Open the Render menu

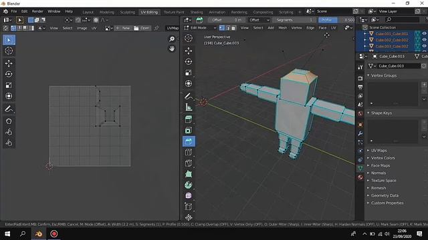37,11
